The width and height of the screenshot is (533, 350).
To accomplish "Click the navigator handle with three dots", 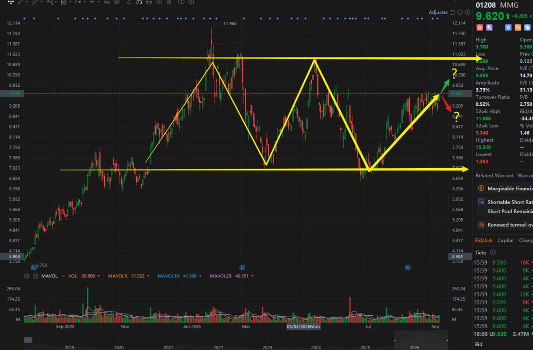I will (28, 339).
